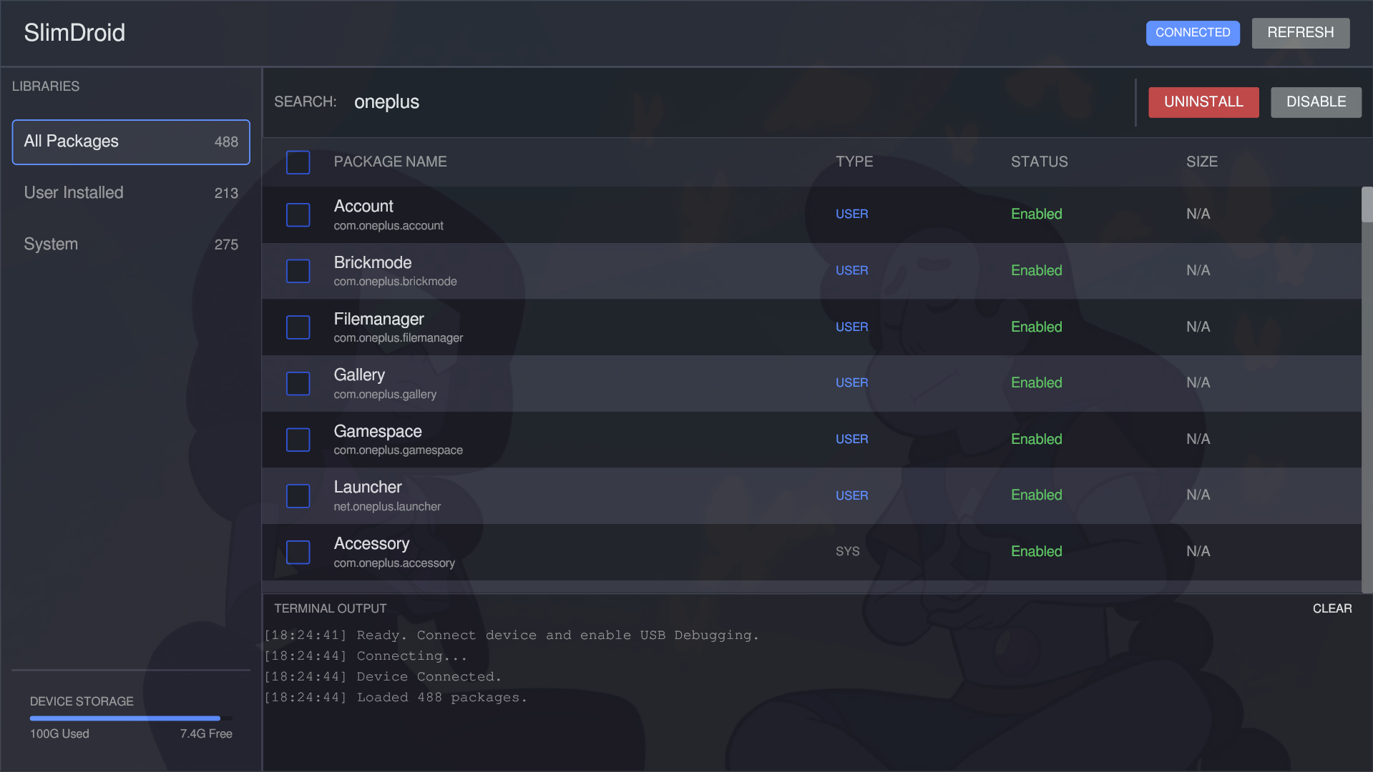The image size is (1373, 772).
Task: Check the Account package checkbox
Action: (298, 214)
